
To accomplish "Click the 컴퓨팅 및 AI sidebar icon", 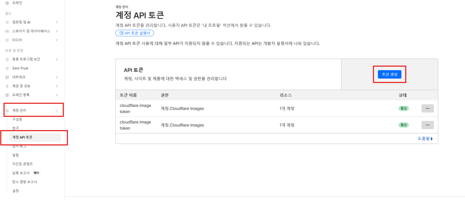I will point(7,22).
